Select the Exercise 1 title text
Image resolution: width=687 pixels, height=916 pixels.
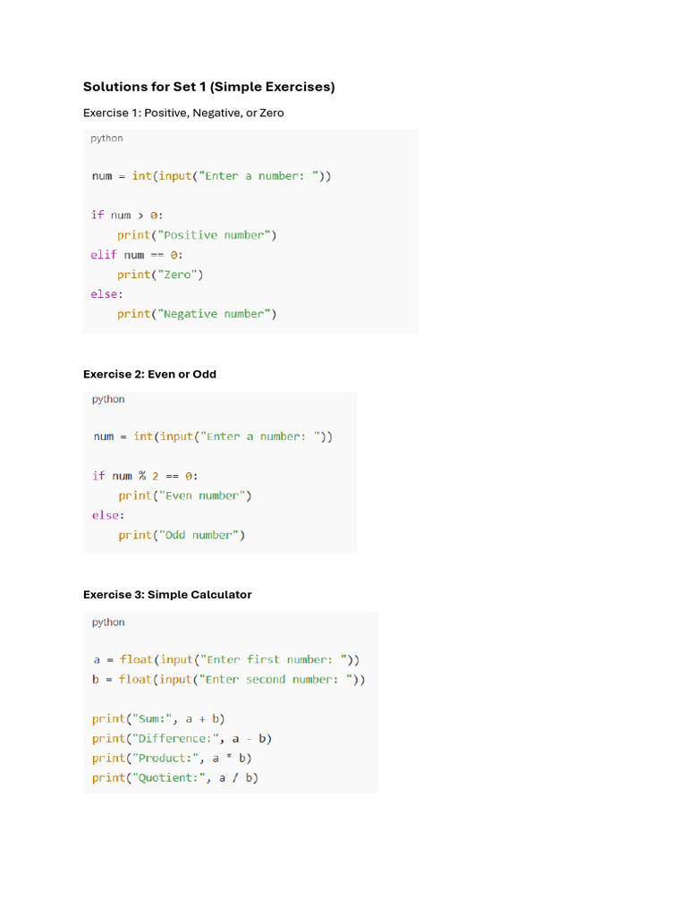pyautogui.click(x=183, y=113)
